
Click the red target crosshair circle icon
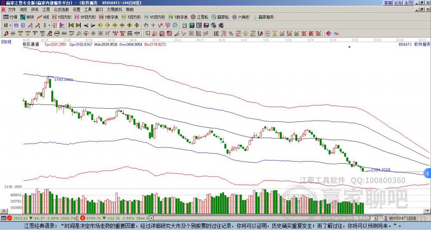(x=86, y=34)
